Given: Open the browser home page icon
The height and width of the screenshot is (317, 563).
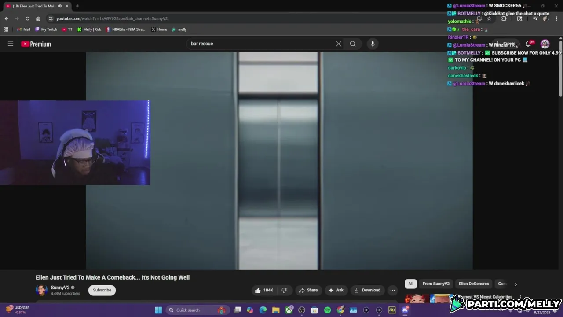Looking at the screenshot, I should coord(38,18).
